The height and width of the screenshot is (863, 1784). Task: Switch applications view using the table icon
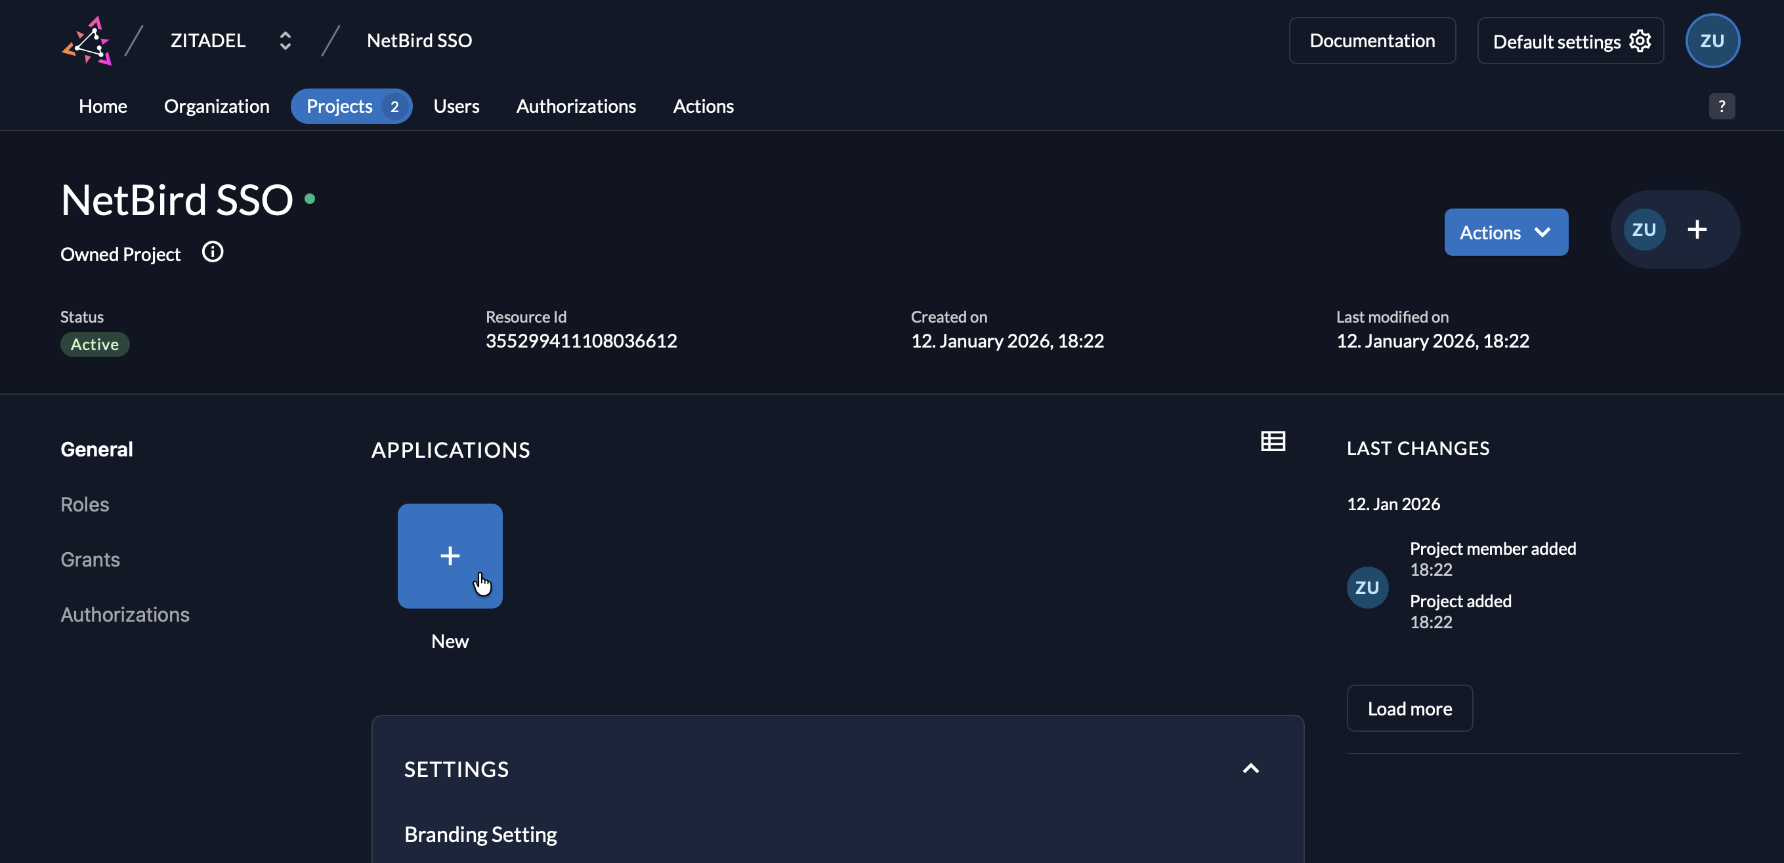pos(1273,441)
